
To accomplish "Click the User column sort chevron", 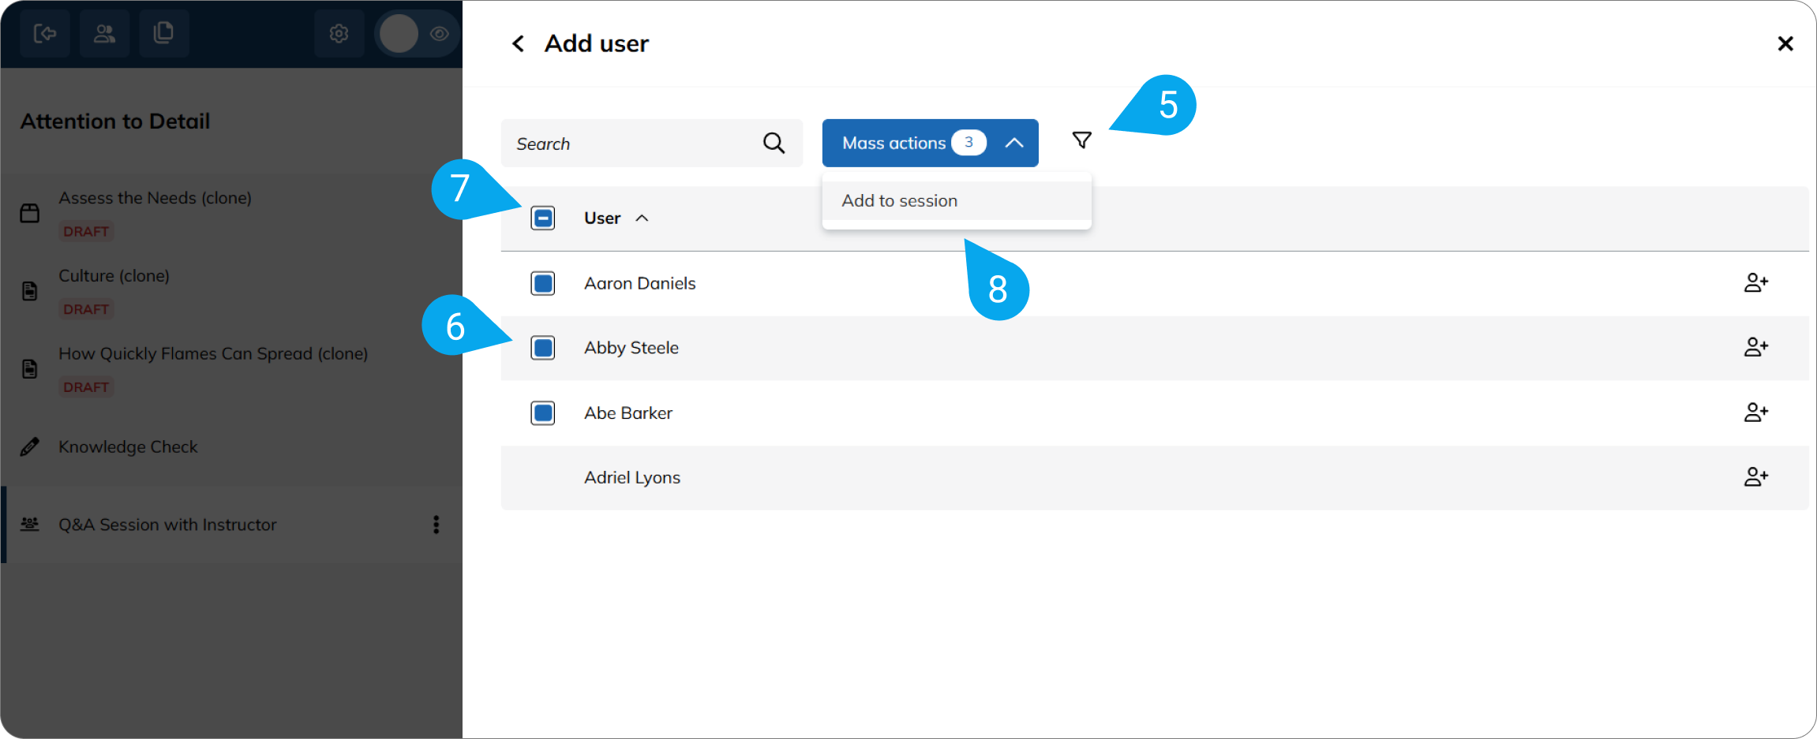I will pos(643,218).
